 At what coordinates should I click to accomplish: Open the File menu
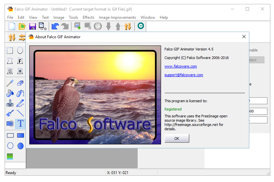[10, 17]
